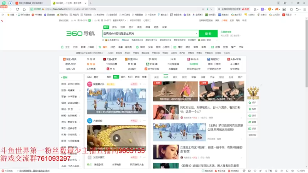
Task: Expand the 新闻·头条新闻 sidebar arrow
Action: [80, 116]
